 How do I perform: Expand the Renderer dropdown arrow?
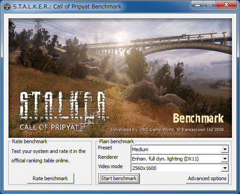pos(225,159)
